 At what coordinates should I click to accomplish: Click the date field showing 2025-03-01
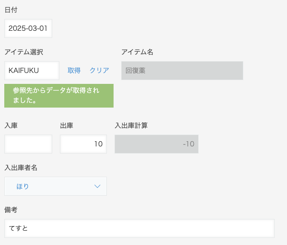click(x=28, y=28)
